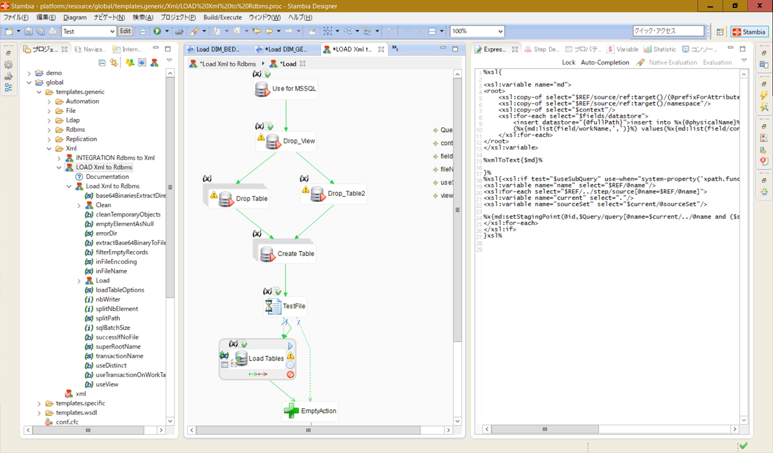
Task: Toggle the Edit mode button
Action: [126, 32]
